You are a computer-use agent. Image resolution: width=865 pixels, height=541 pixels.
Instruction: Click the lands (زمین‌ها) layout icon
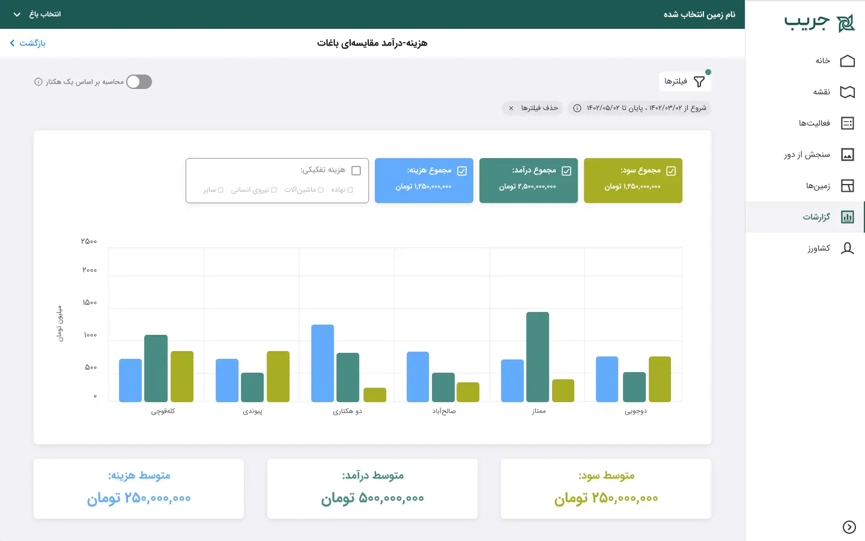pyautogui.click(x=847, y=186)
